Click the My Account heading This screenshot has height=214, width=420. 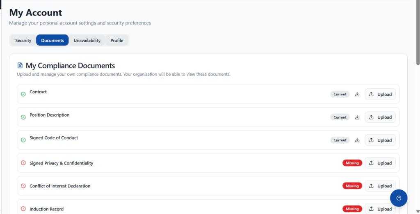pos(36,13)
